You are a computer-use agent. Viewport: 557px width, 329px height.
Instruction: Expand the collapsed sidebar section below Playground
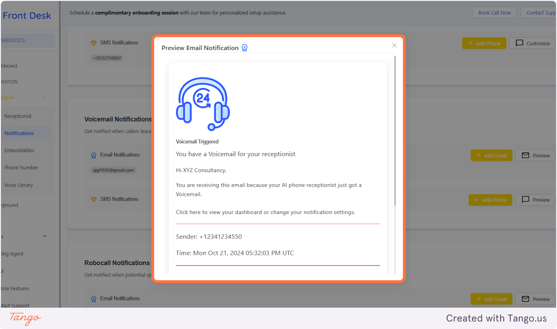[45, 236]
